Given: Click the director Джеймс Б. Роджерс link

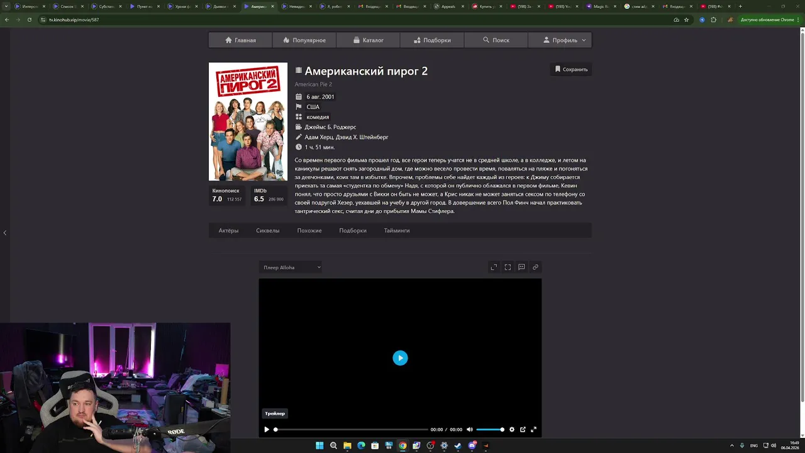Looking at the screenshot, I should point(330,127).
